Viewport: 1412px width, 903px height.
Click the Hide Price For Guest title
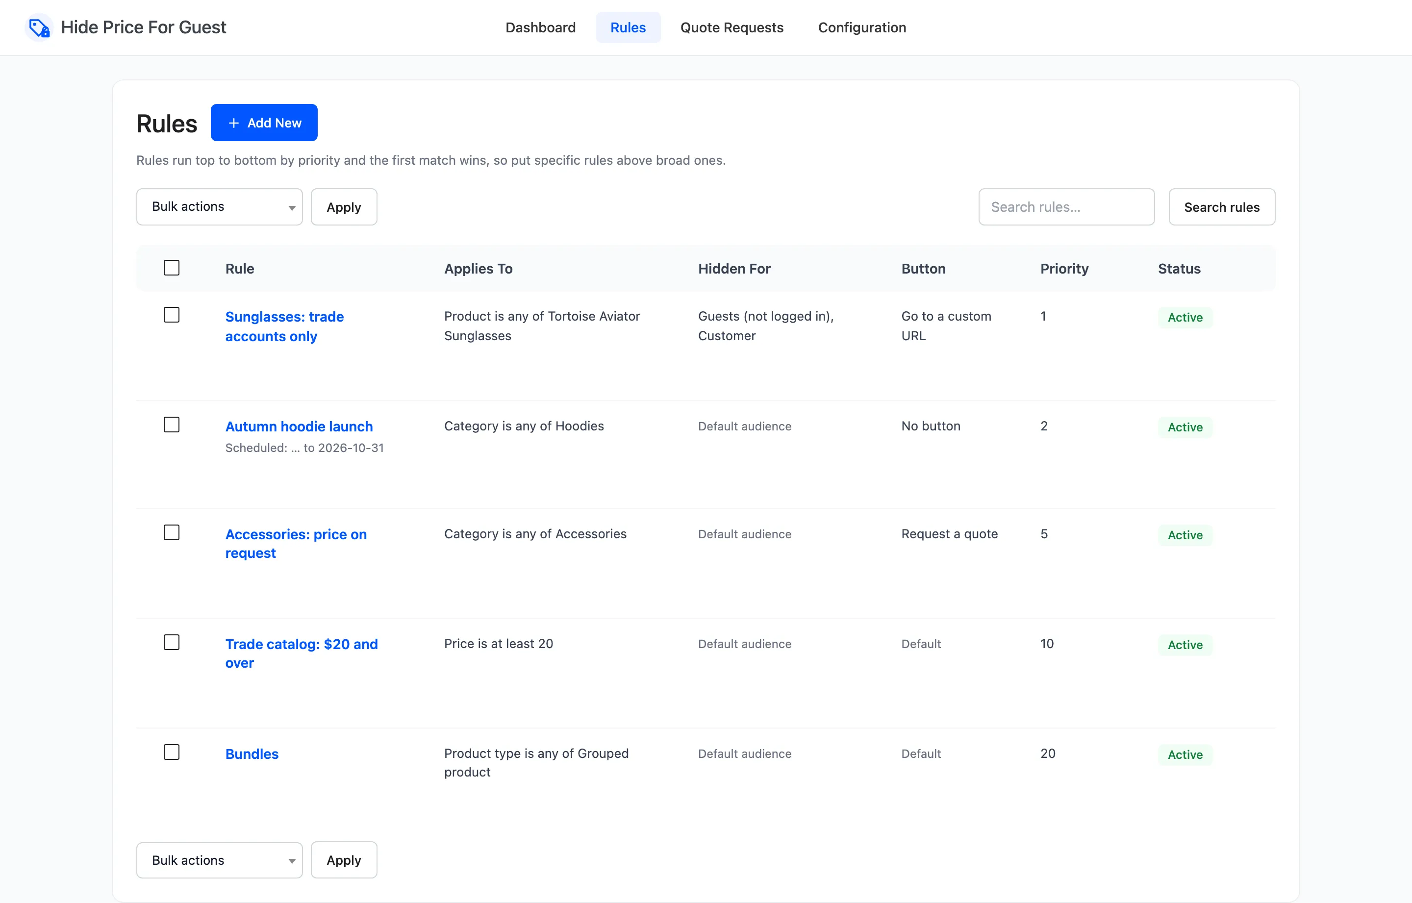143,27
